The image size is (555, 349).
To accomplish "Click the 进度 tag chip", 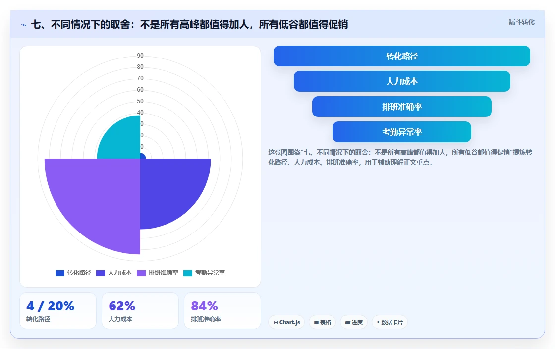I will [354, 322].
